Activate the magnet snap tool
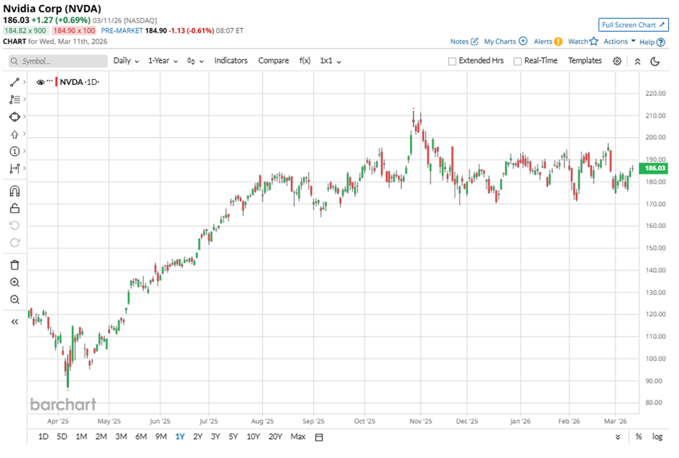Image resolution: width=679 pixels, height=458 pixels. 15,192
